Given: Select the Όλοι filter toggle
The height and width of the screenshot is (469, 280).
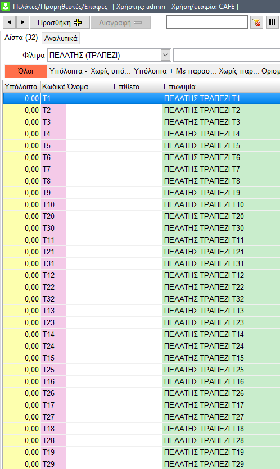Looking at the screenshot, I should click(26, 71).
